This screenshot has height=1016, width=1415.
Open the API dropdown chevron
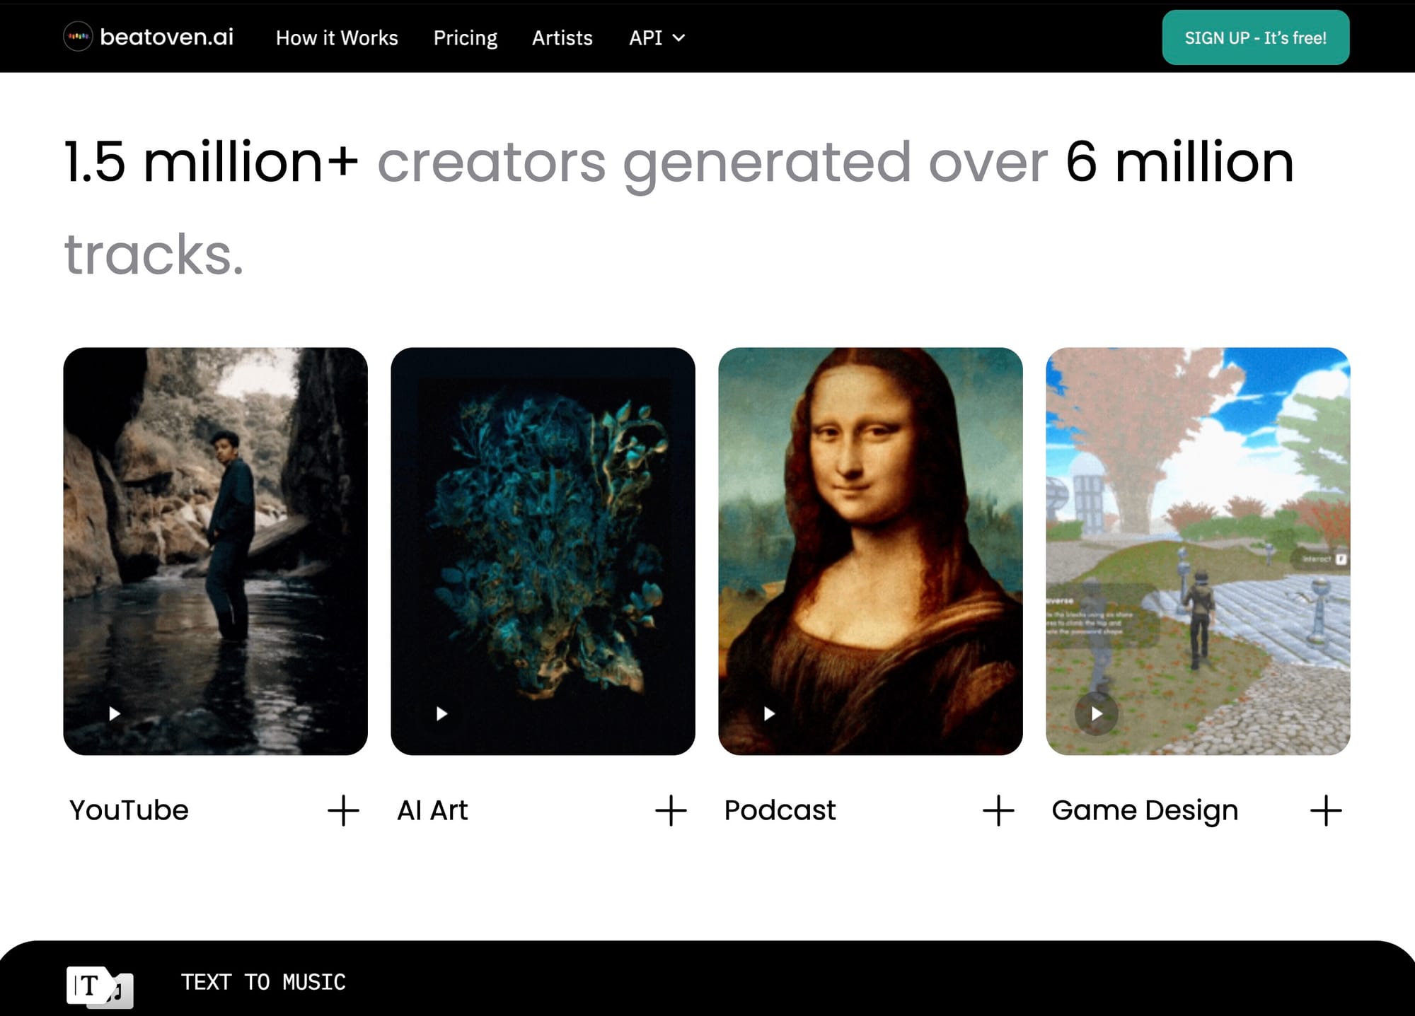[678, 38]
